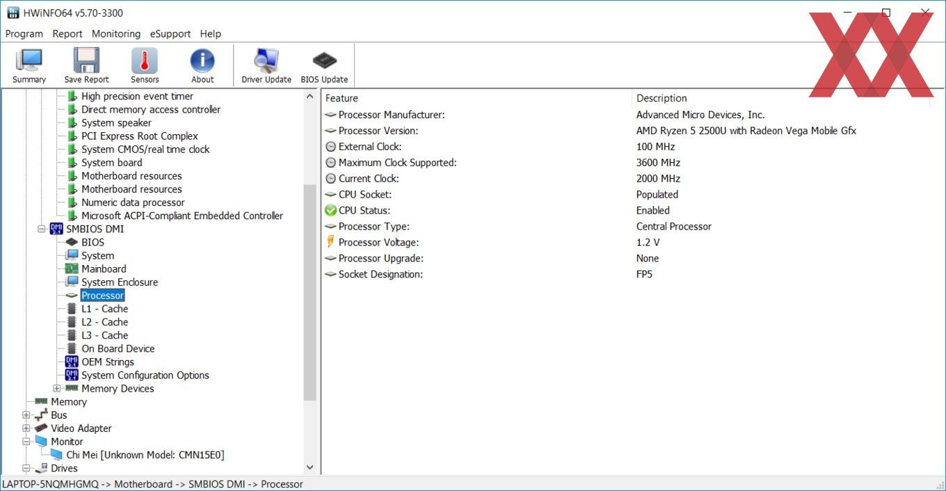The image size is (946, 491).
Task: Click the System Configuration Options icon
Action: click(72, 375)
